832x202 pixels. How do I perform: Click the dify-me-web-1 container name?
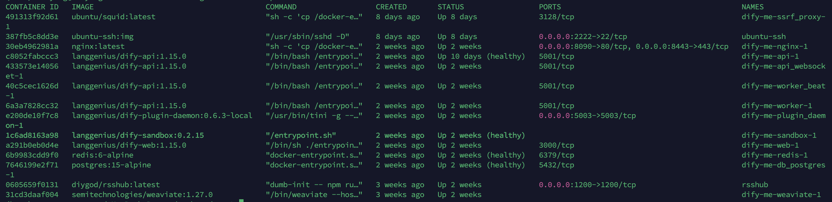(x=770, y=145)
